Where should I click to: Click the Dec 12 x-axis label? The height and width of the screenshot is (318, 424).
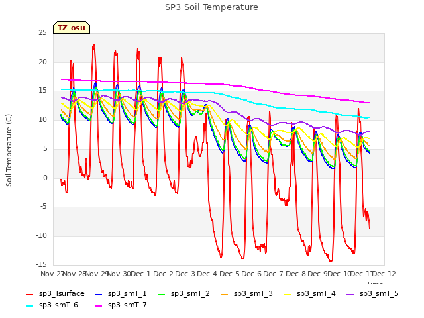(384, 274)
